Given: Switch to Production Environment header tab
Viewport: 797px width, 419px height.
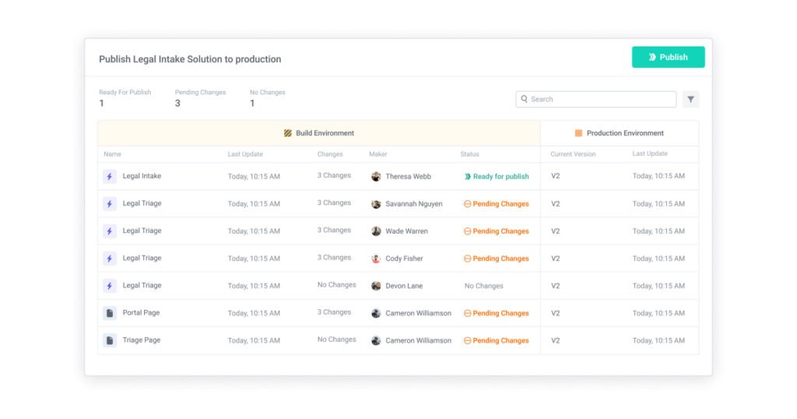Looking at the screenshot, I should (x=620, y=133).
